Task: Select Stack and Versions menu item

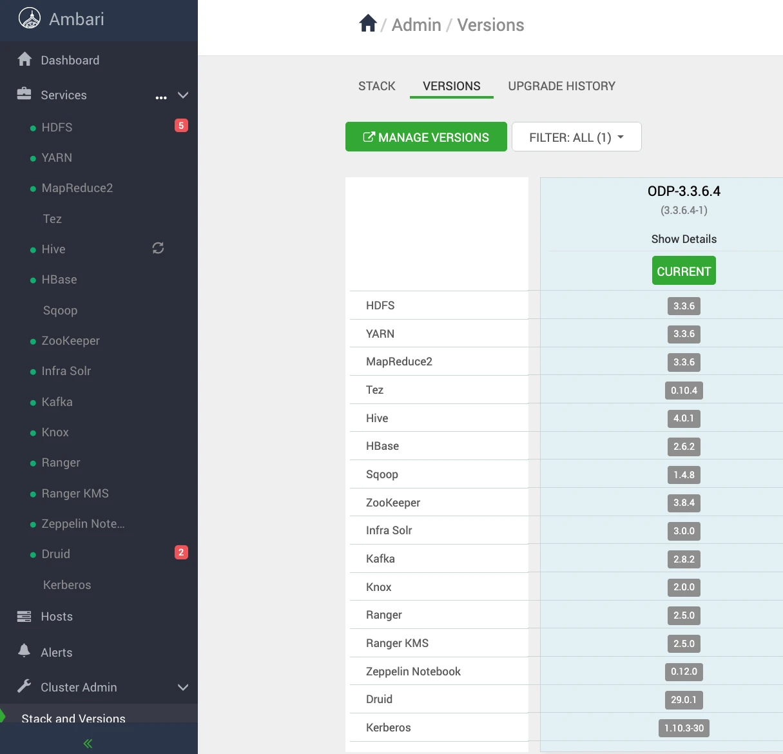Action: (x=73, y=719)
